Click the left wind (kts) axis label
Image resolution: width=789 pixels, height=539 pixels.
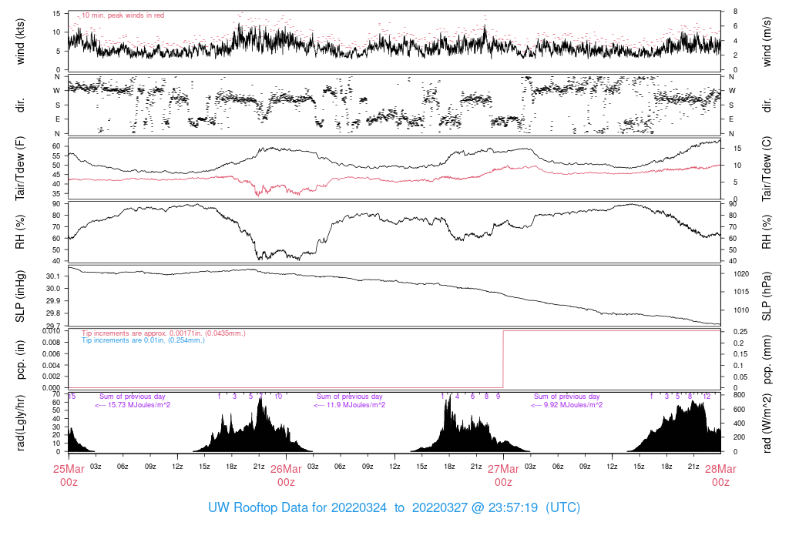[20, 42]
